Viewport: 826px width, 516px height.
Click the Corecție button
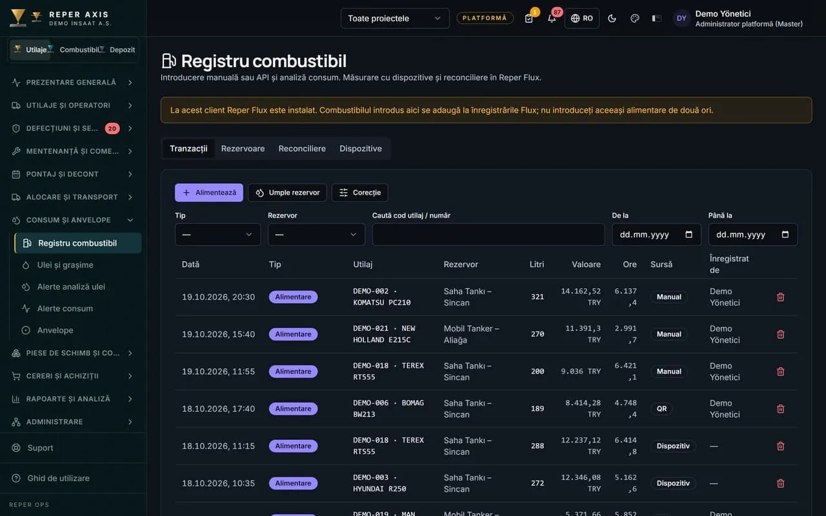coord(360,192)
